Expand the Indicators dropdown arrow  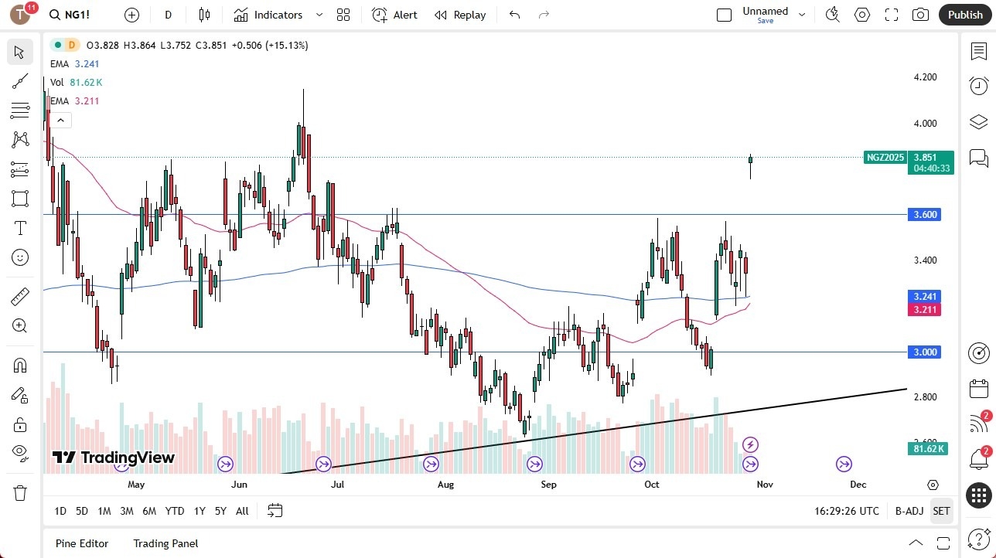point(318,15)
